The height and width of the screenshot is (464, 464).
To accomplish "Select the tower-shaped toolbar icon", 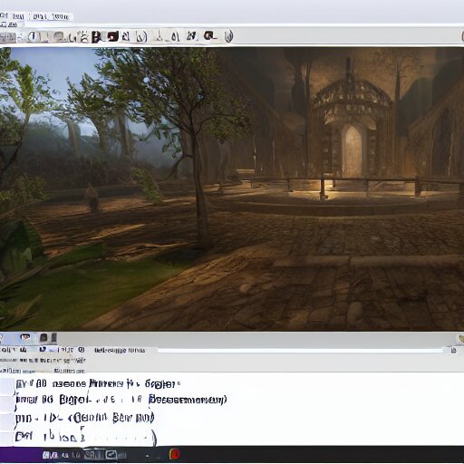I will point(159,36).
